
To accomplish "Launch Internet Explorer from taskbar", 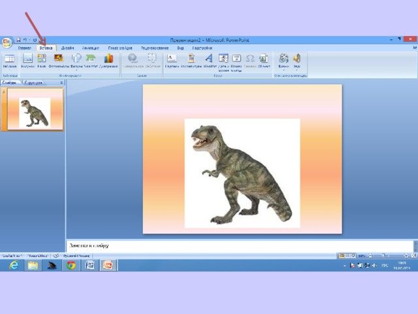I will click(x=14, y=266).
